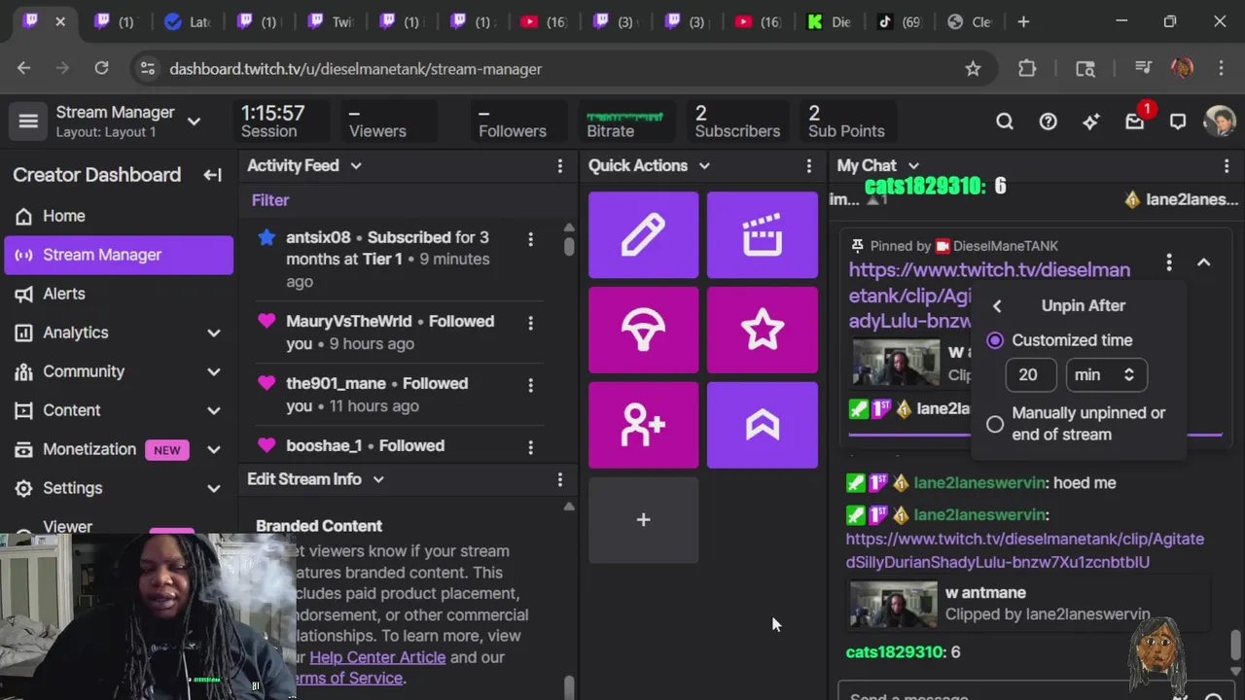Click the parachute raid quick action
The image size is (1245, 700).
click(643, 330)
